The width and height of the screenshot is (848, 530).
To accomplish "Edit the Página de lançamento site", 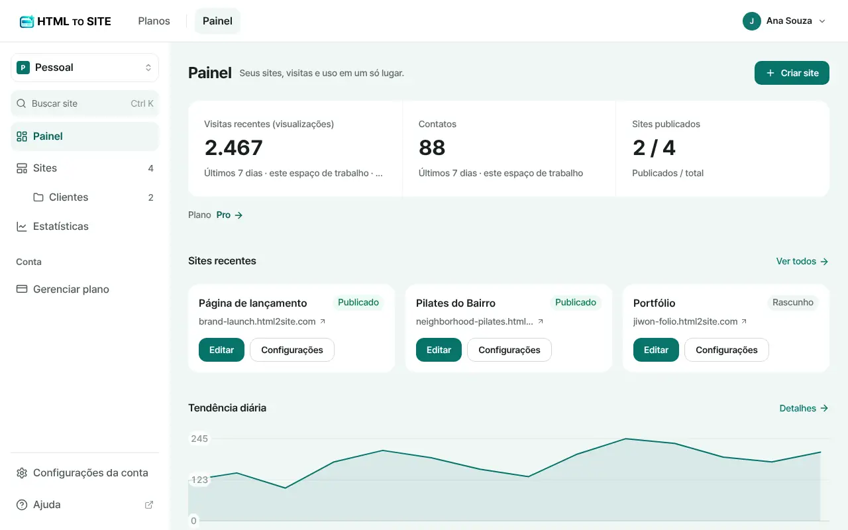I will [x=221, y=350].
